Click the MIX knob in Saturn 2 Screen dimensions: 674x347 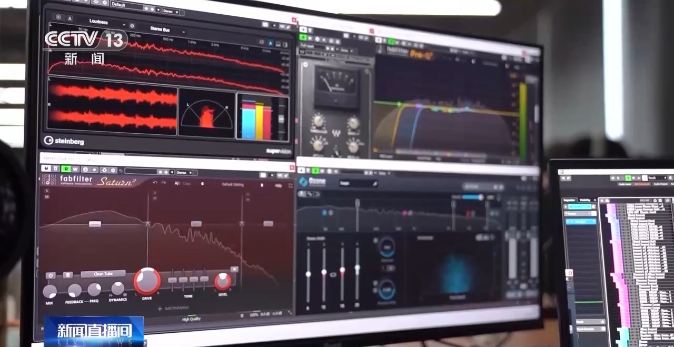click(x=50, y=291)
